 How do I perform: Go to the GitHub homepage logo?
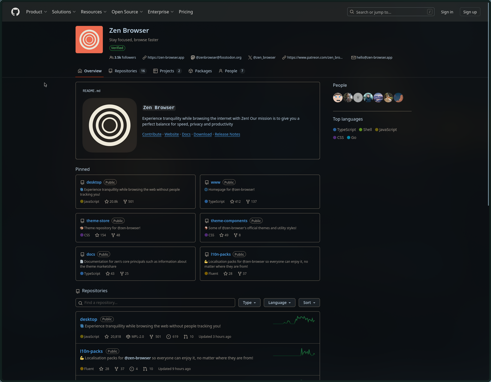coord(15,12)
